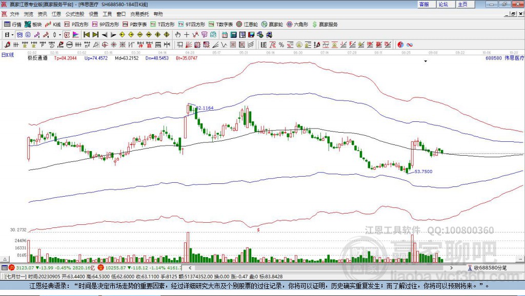The image size is (525, 296).
Task: Select the target circle drawing tool
Action: click(105, 45)
